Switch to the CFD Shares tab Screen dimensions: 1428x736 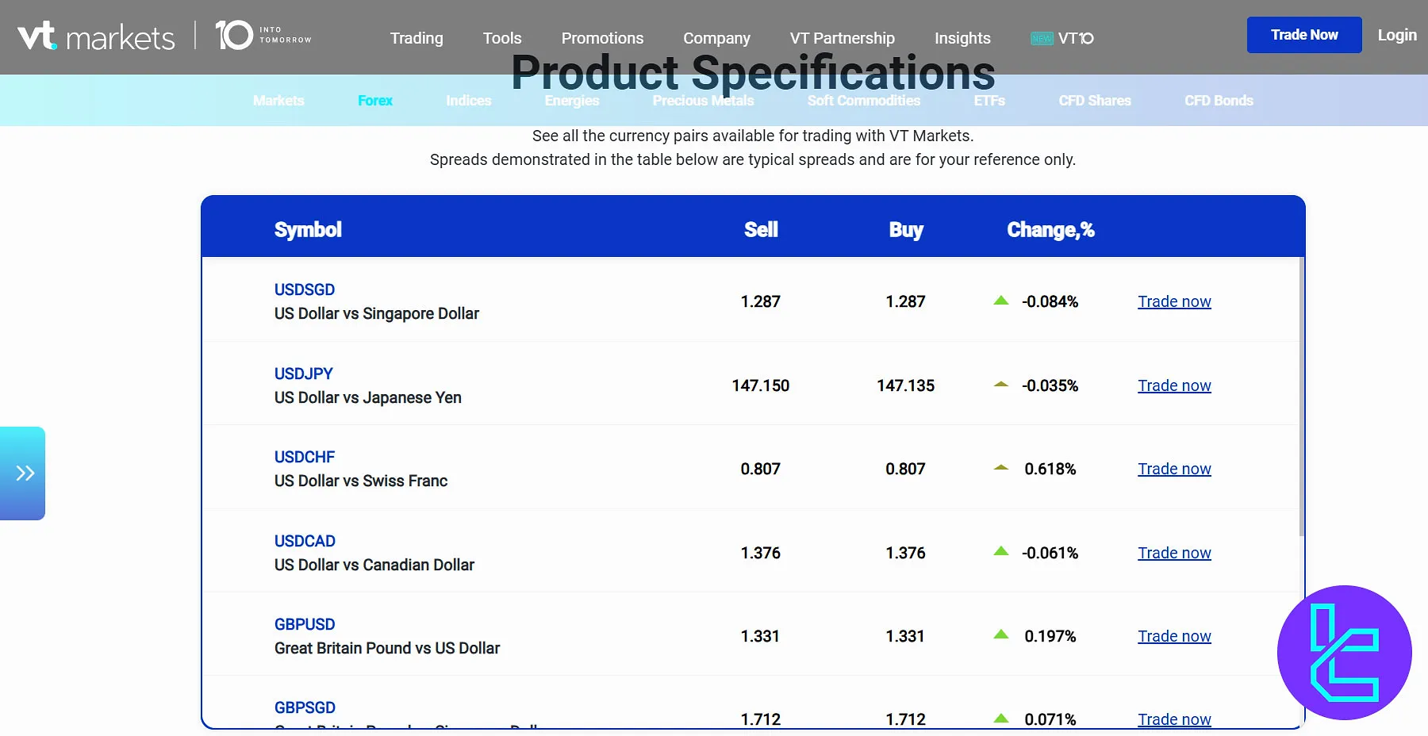pos(1095,101)
